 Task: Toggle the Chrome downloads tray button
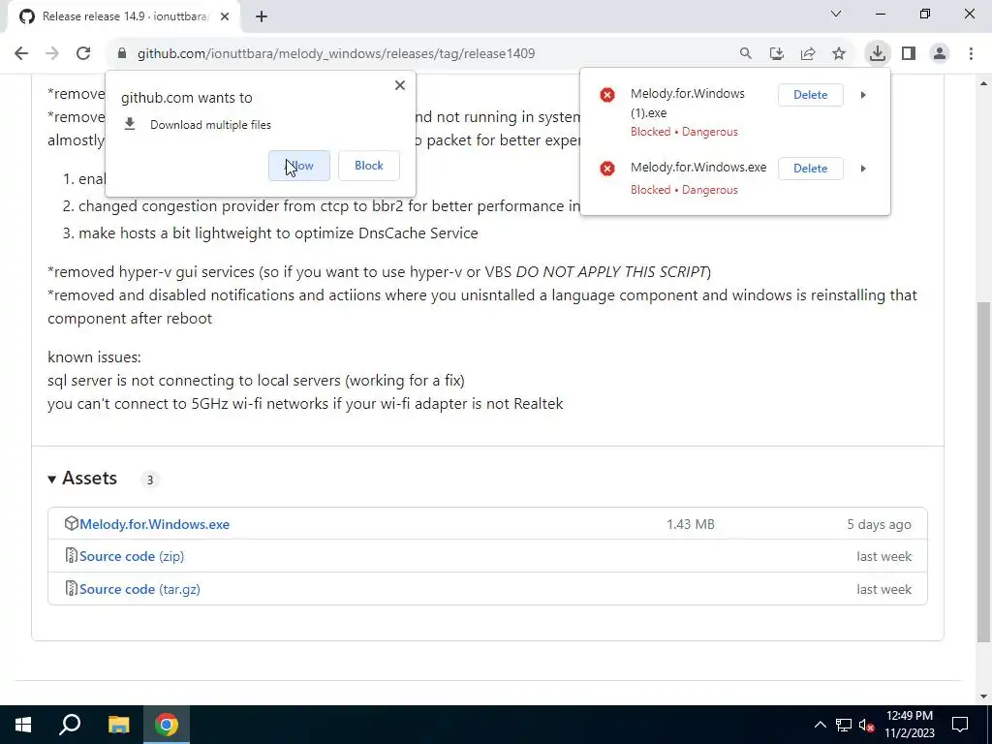pyautogui.click(x=878, y=53)
